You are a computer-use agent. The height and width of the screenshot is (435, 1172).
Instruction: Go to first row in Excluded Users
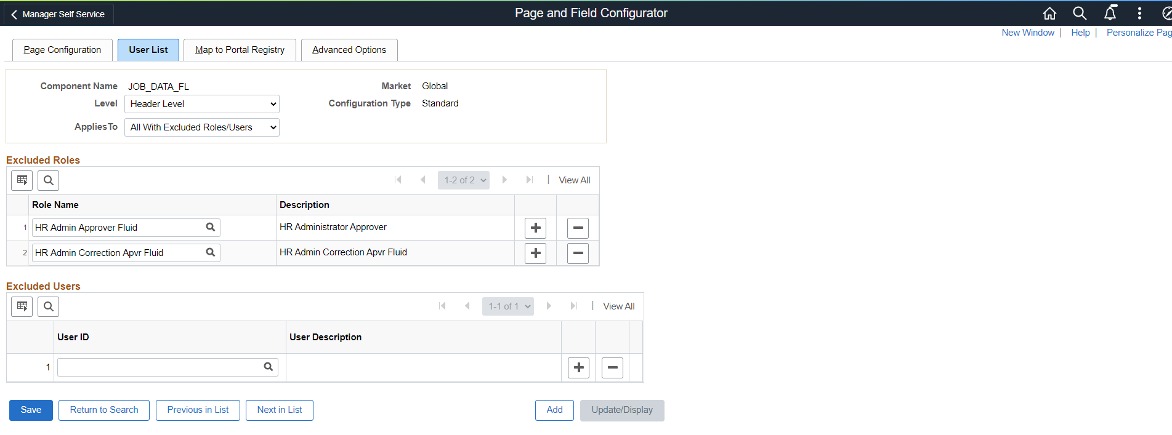pos(442,306)
